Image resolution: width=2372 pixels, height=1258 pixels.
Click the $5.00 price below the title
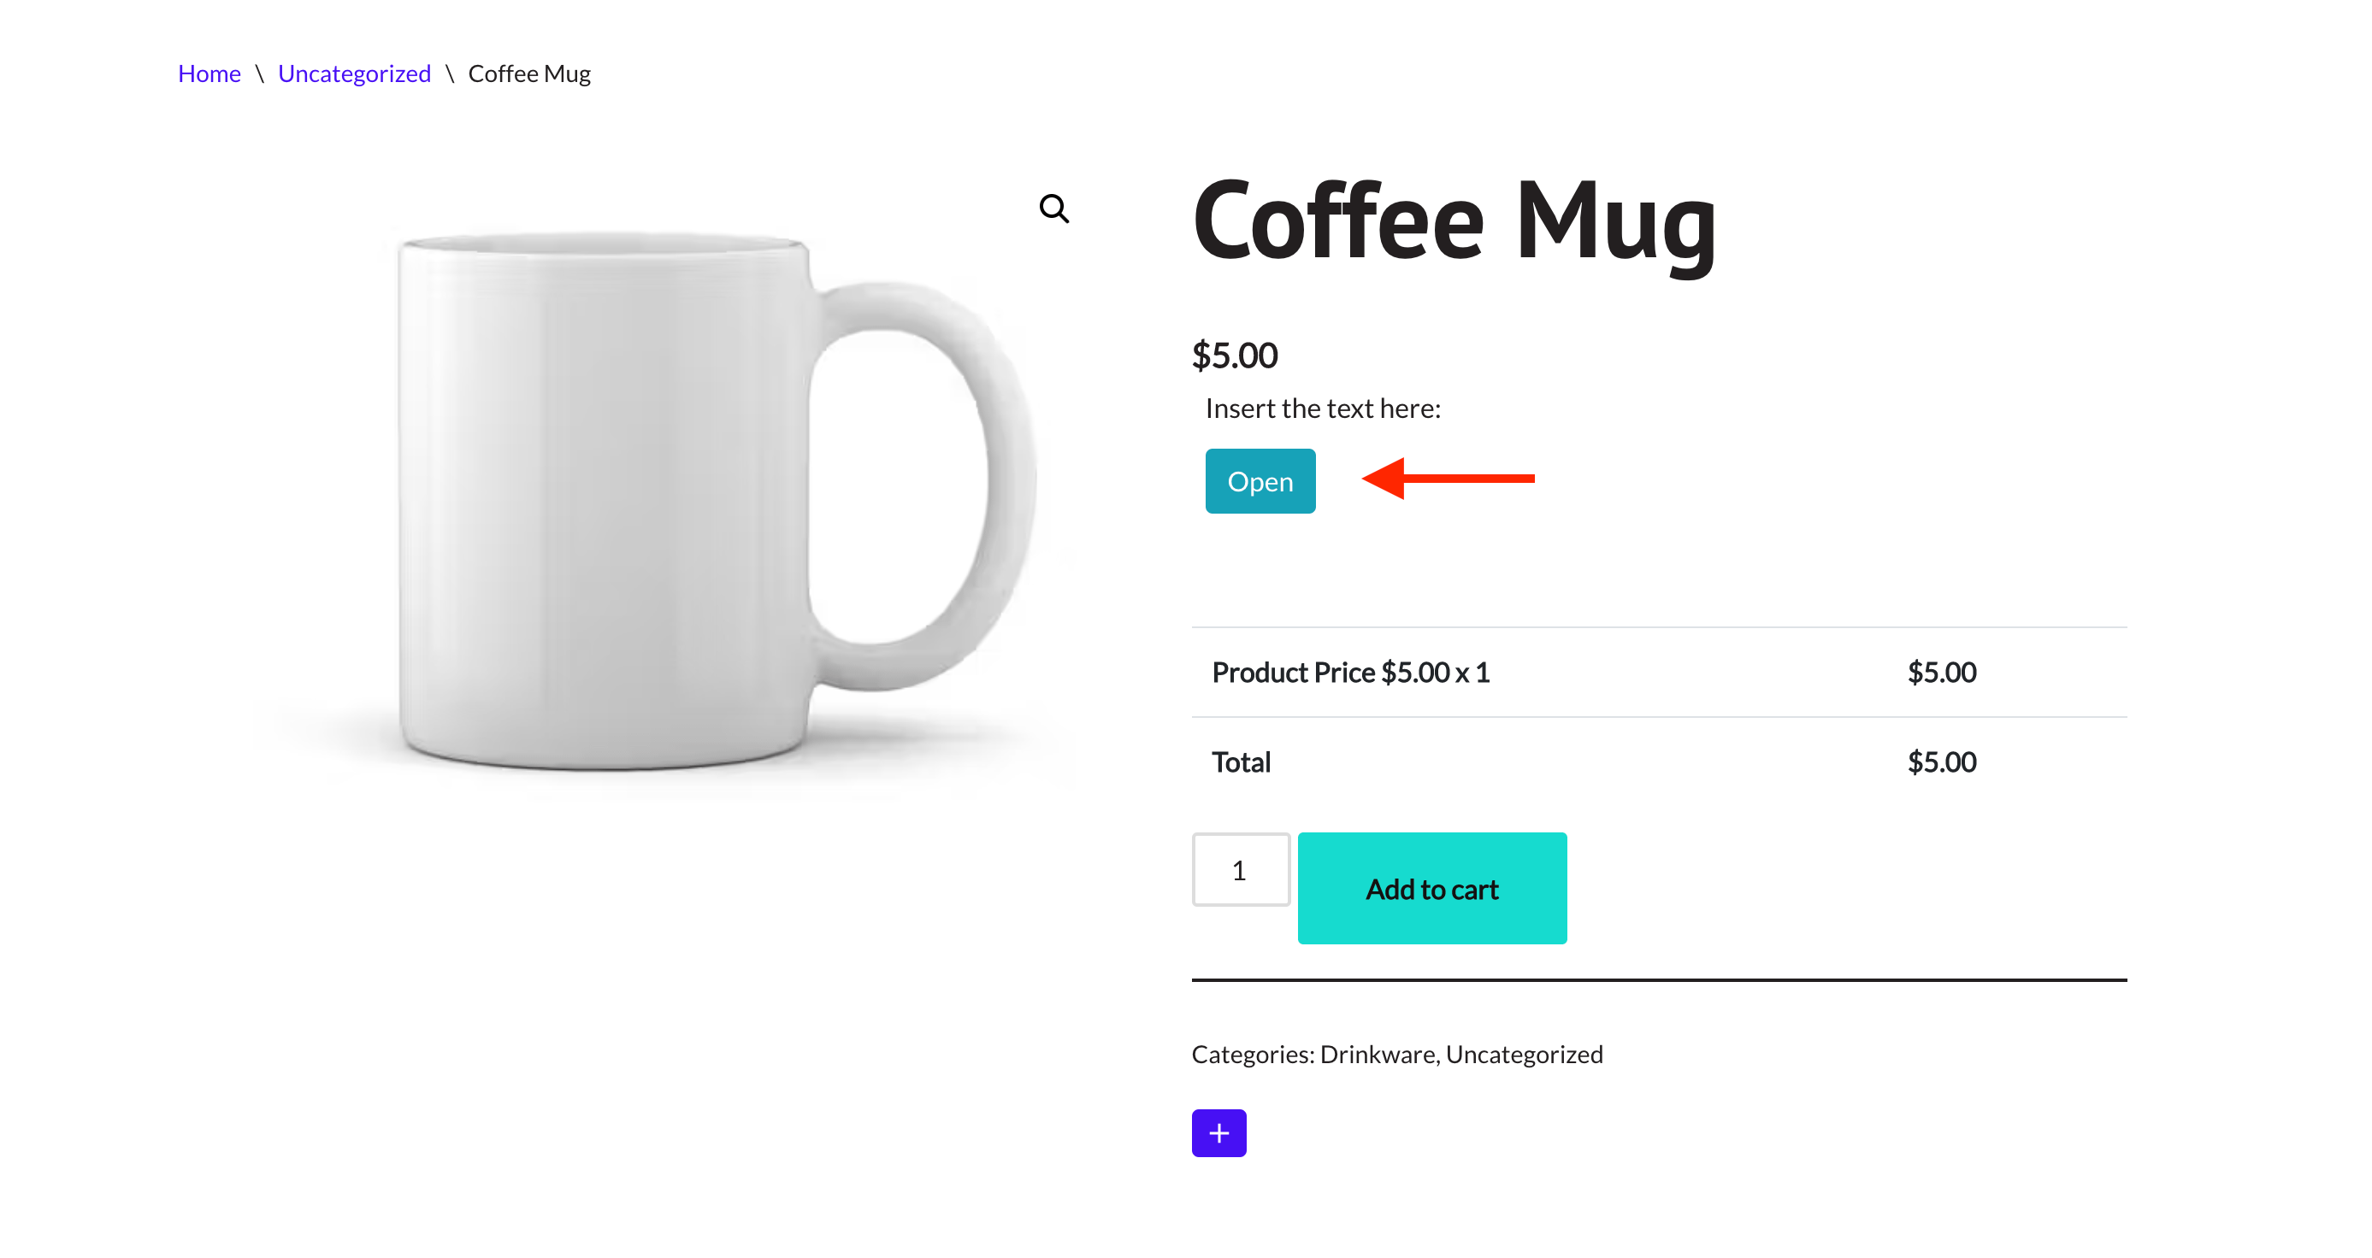coord(1234,356)
